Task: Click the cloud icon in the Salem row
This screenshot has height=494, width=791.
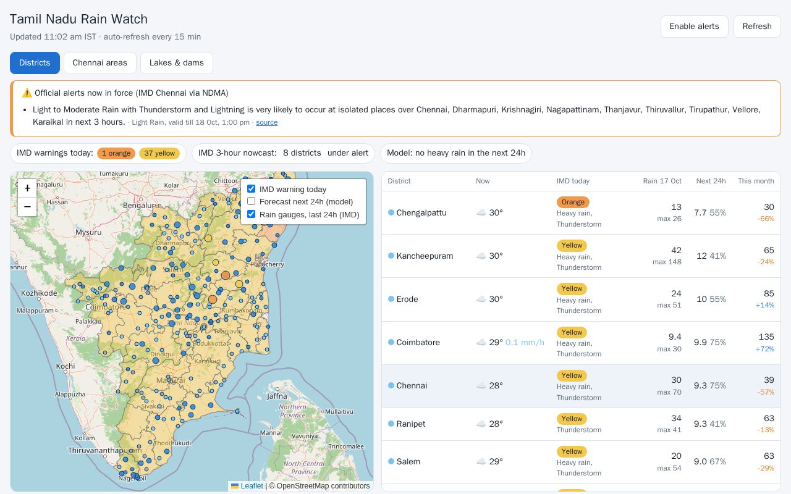Action: [481, 462]
